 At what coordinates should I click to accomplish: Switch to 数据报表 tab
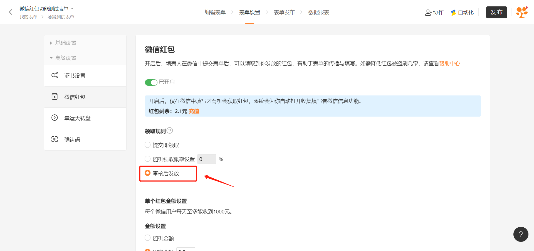[x=319, y=12]
